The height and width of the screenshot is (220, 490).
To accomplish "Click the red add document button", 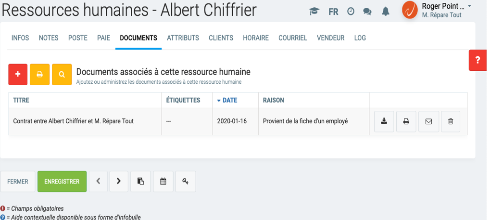I will (18, 74).
